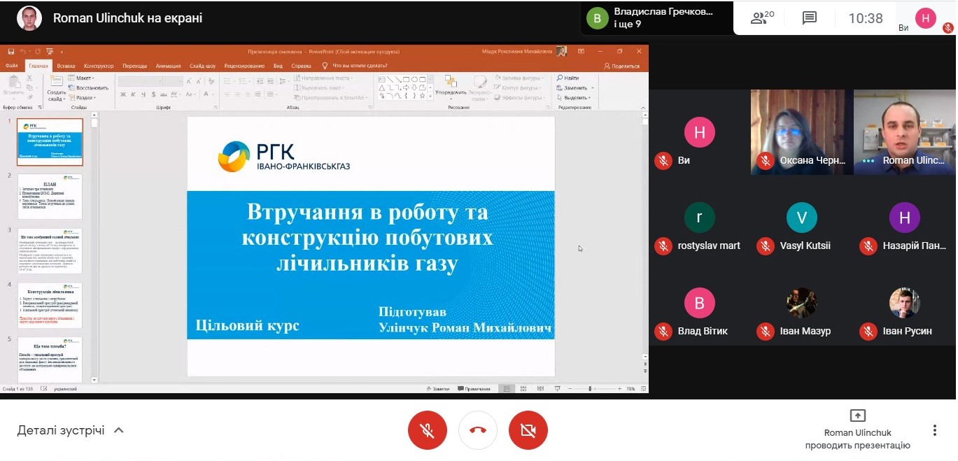This screenshot has width=958, height=461.
Task: Start slideshow from the status bar icon
Action: (558, 388)
